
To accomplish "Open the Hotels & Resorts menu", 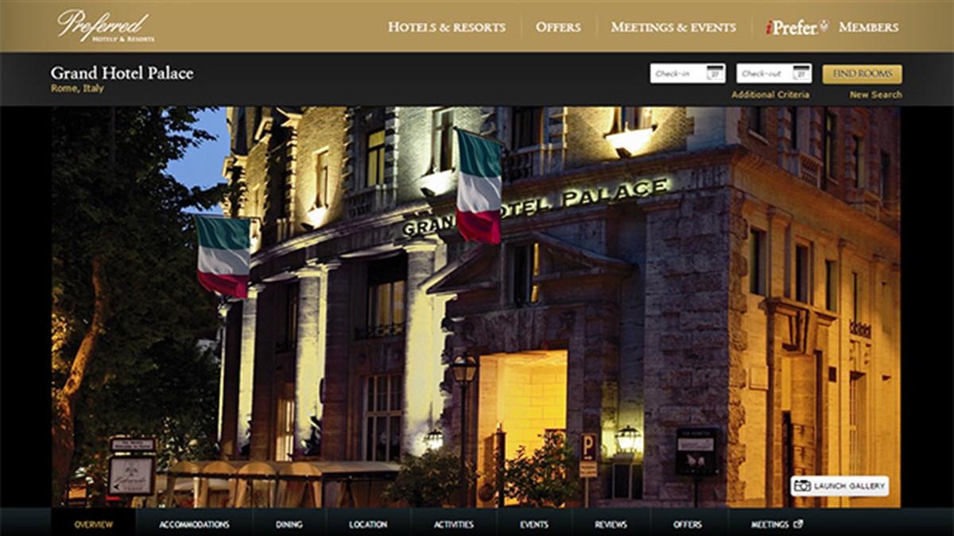I will (446, 27).
